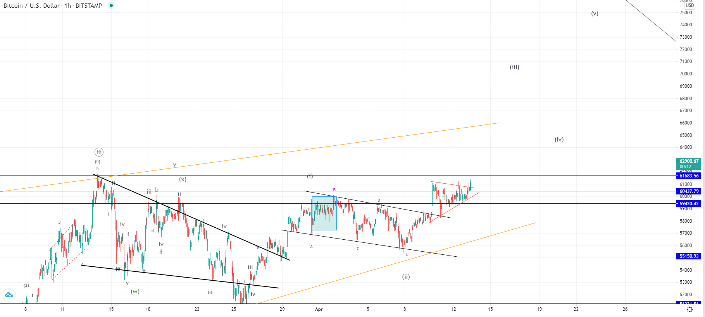Open the USD currency selector
The image size is (705, 317).
point(689,5)
